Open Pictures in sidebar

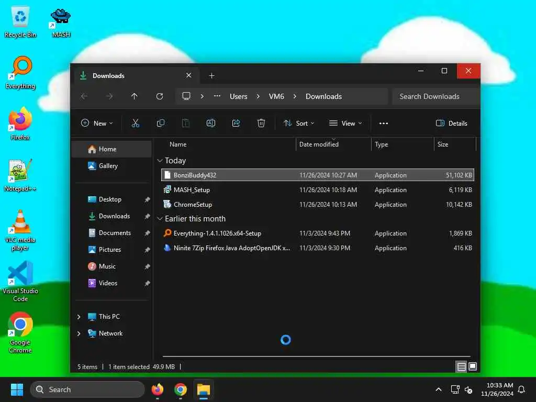111,250
